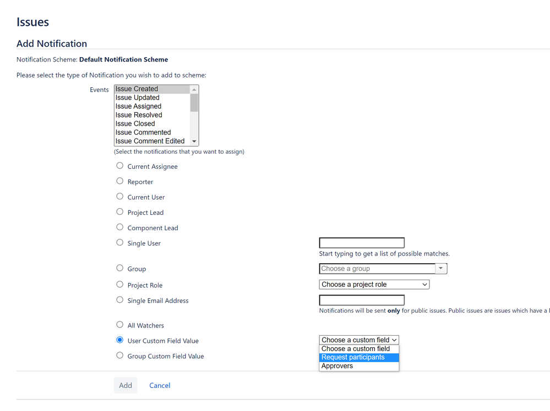550x411 pixels.
Task: Click the Events list scroll up arrow
Action: 194,90
